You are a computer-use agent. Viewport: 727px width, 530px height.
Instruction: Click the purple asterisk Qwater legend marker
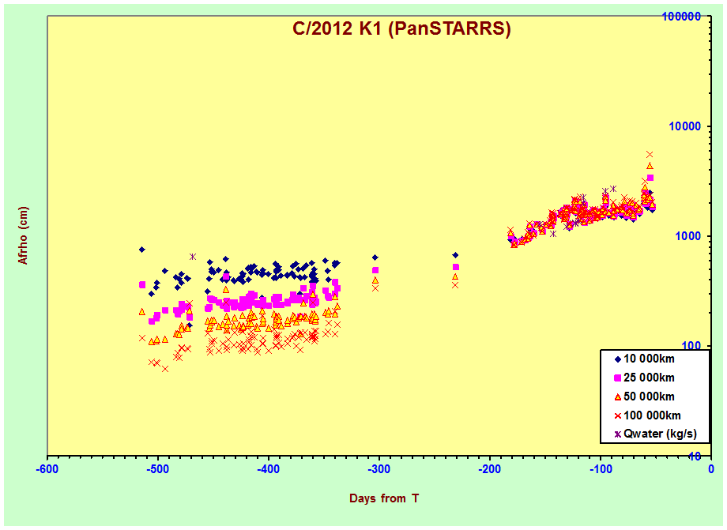617,434
